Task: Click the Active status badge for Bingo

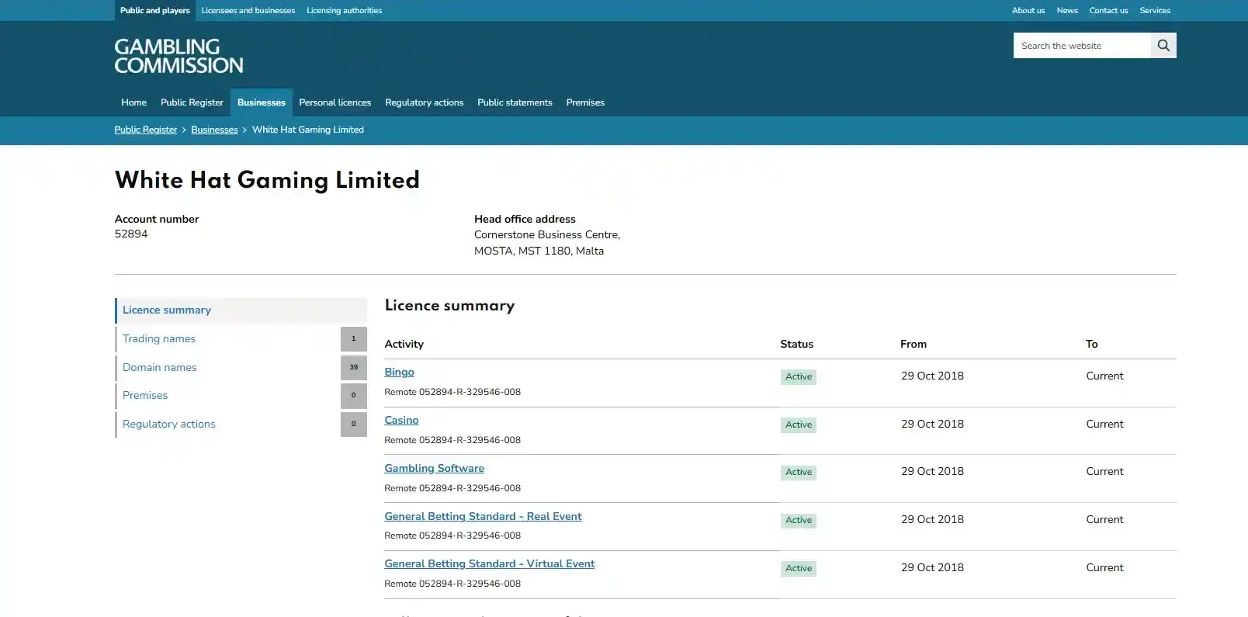Action: pos(799,377)
